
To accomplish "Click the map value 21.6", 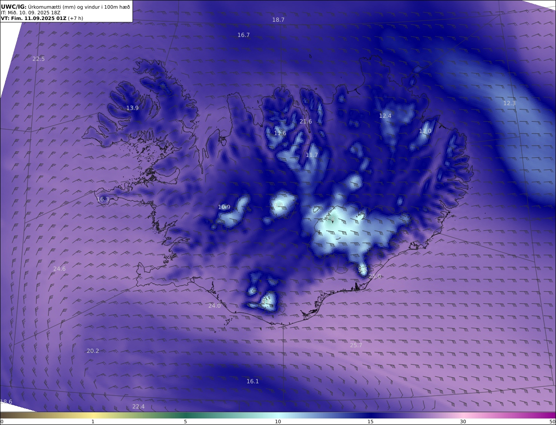I will pyautogui.click(x=306, y=122).
